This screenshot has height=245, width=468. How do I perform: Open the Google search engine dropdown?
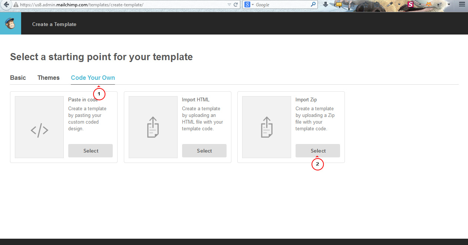pos(248,4)
